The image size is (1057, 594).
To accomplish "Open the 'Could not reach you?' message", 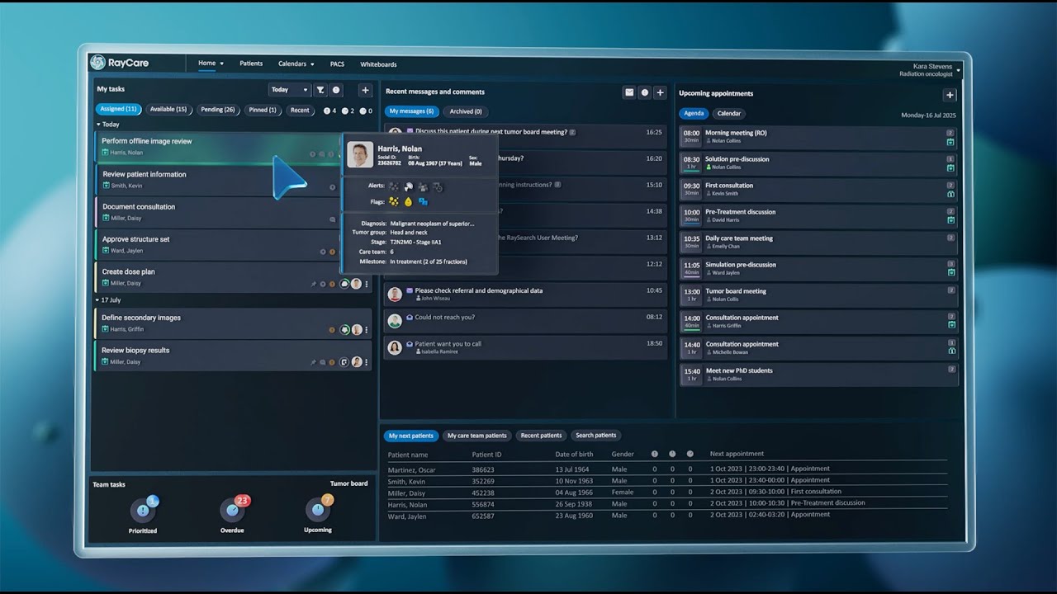I will (x=525, y=321).
